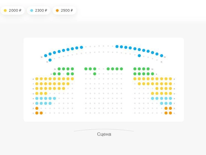Pick the single orange seat in left row 2
Image resolution: width=206 pixels, height=155 pixels.
37,108
